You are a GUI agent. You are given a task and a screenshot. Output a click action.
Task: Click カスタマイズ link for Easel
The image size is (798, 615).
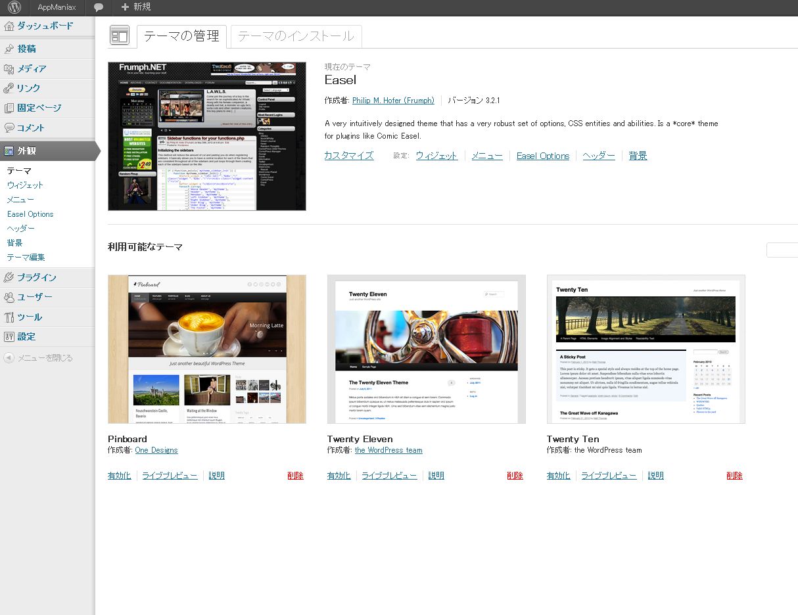[x=349, y=156]
